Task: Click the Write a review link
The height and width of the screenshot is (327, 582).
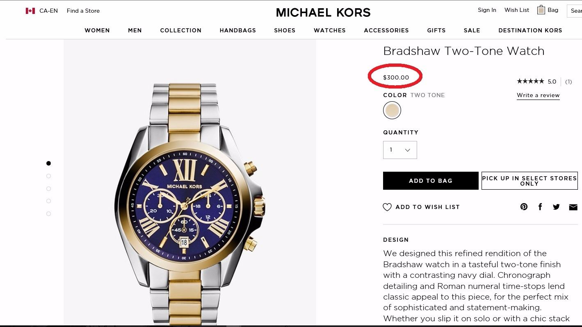Action: (x=538, y=95)
